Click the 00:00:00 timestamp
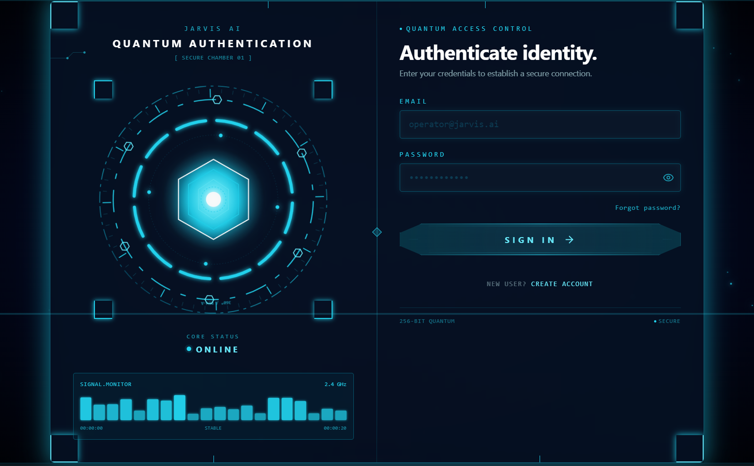This screenshot has height=466, width=754. 91,428
